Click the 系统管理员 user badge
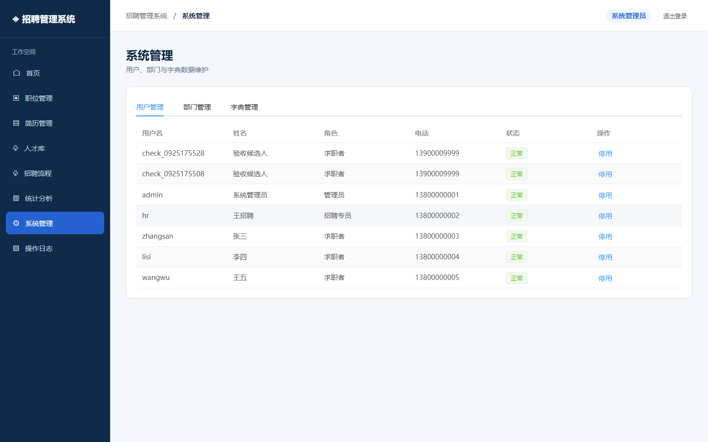708x442 pixels. click(629, 16)
